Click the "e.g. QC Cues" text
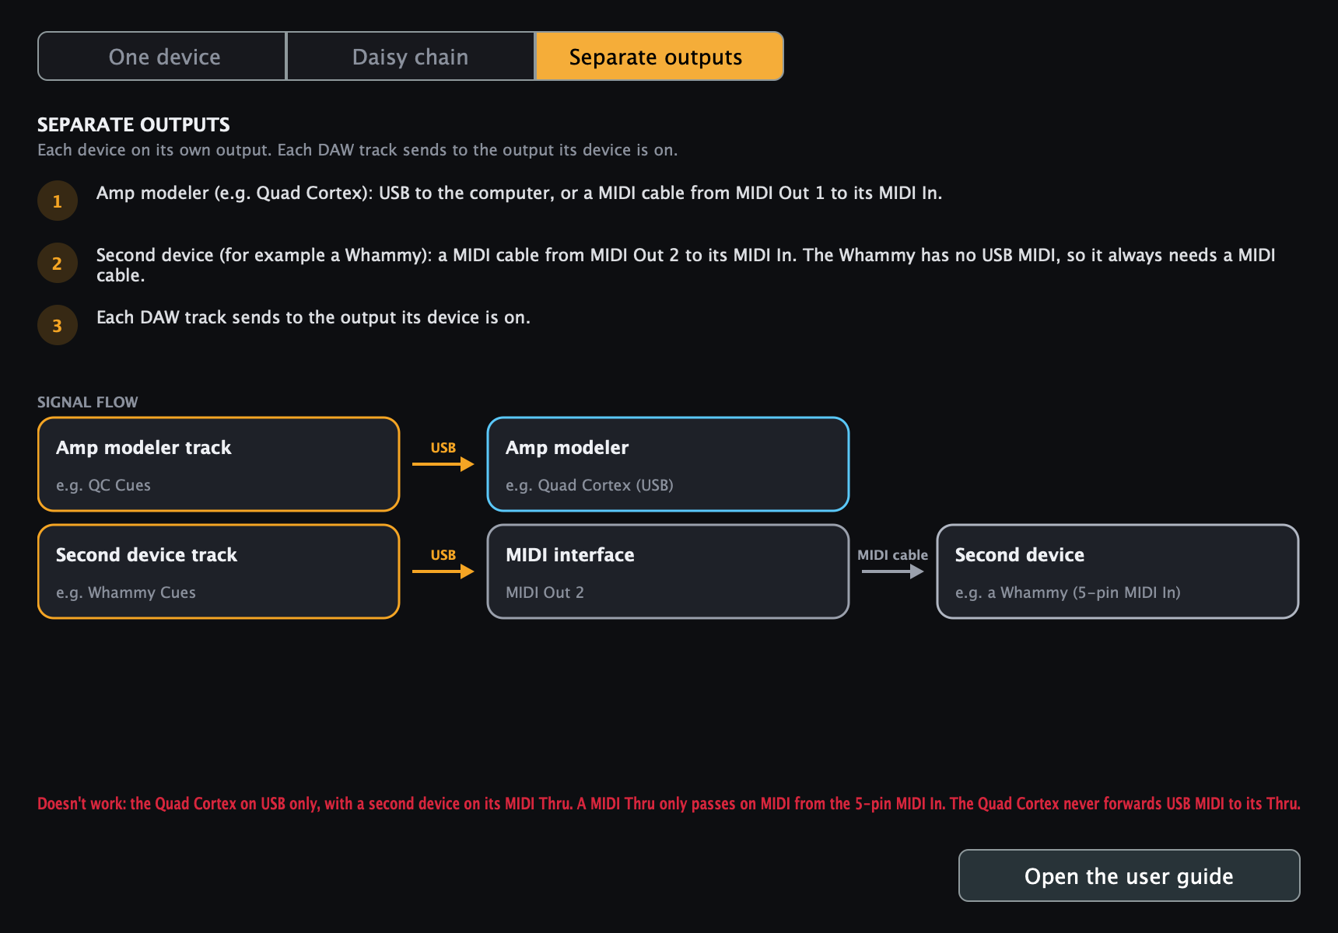The width and height of the screenshot is (1338, 933). tap(103, 485)
